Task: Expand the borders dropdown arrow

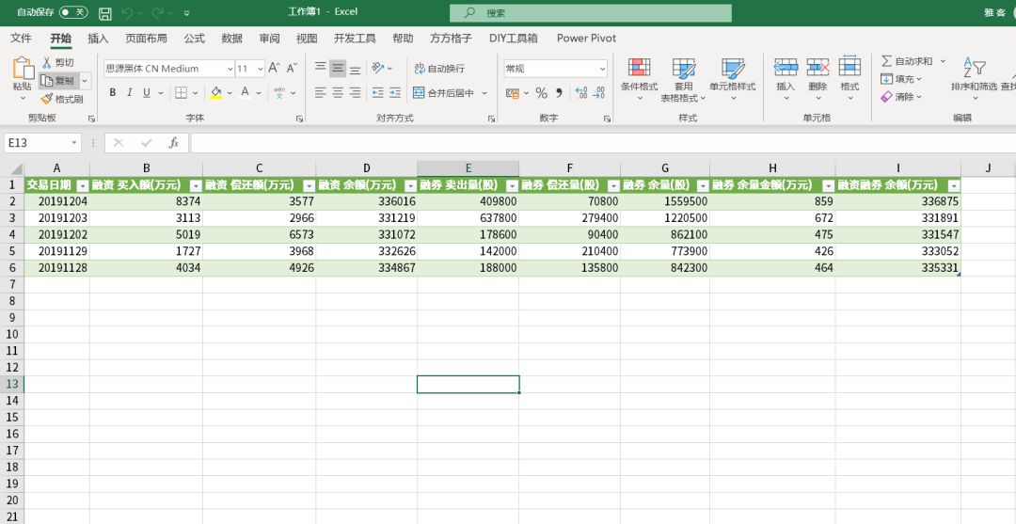Action: coord(197,93)
